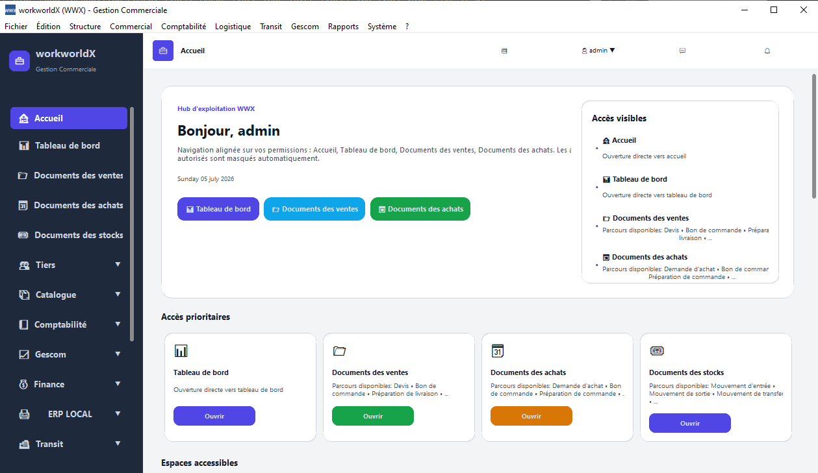The width and height of the screenshot is (818, 473).
Task: Click Accueil link in Accès visibles panel
Action: (x=619, y=140)
